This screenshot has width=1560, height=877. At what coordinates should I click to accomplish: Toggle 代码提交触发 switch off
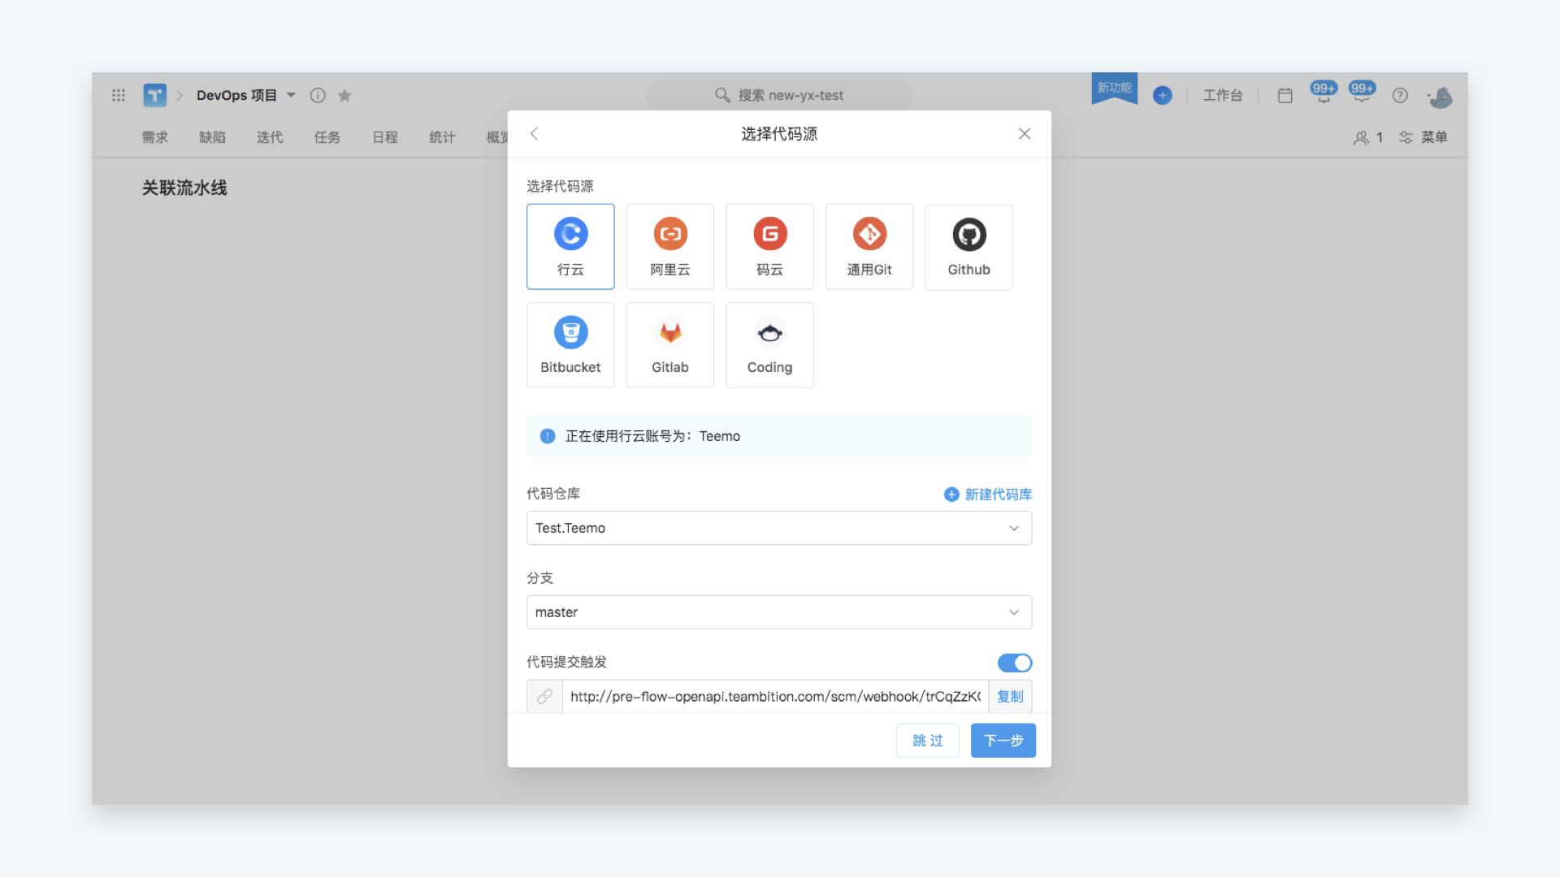pos(1015,663)
